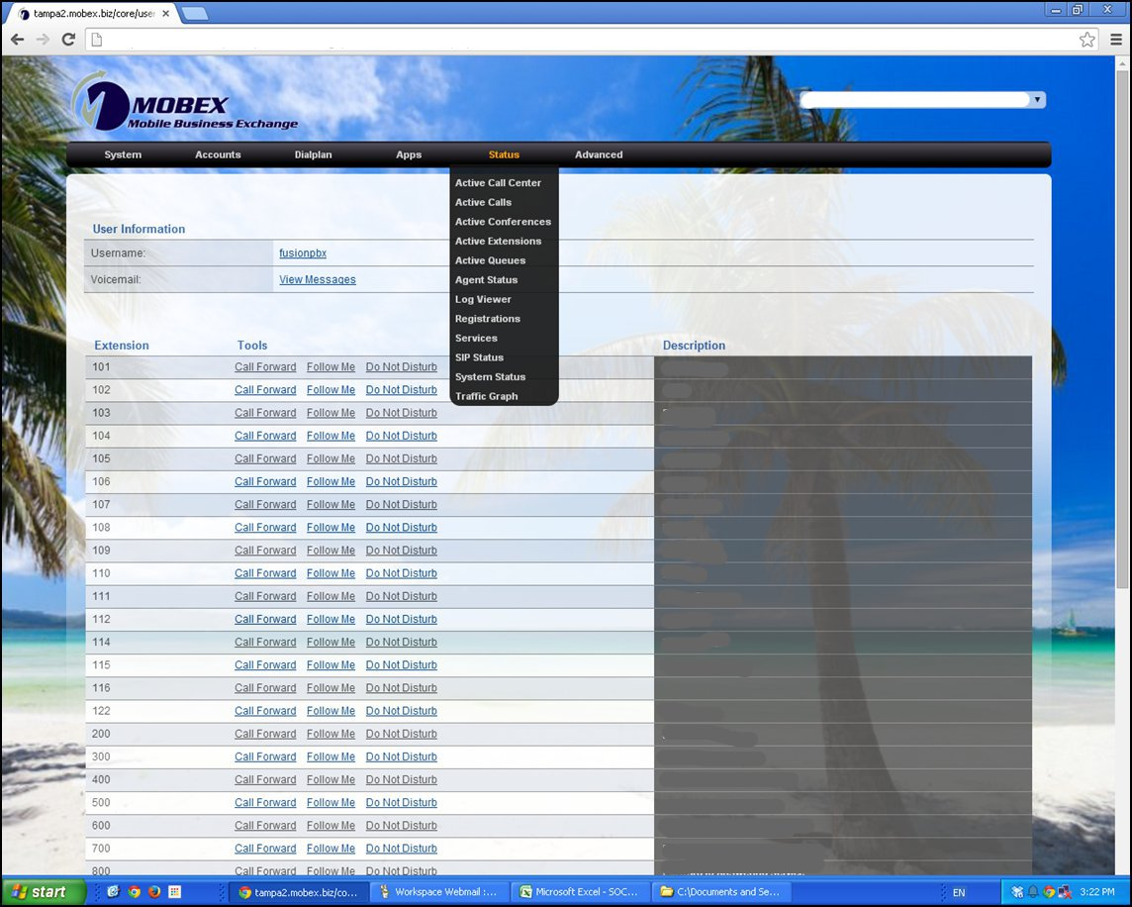Set up Follow Me for extension 300
The height and width of the screenshot is (907, 1132).
[x=330, y=756]
